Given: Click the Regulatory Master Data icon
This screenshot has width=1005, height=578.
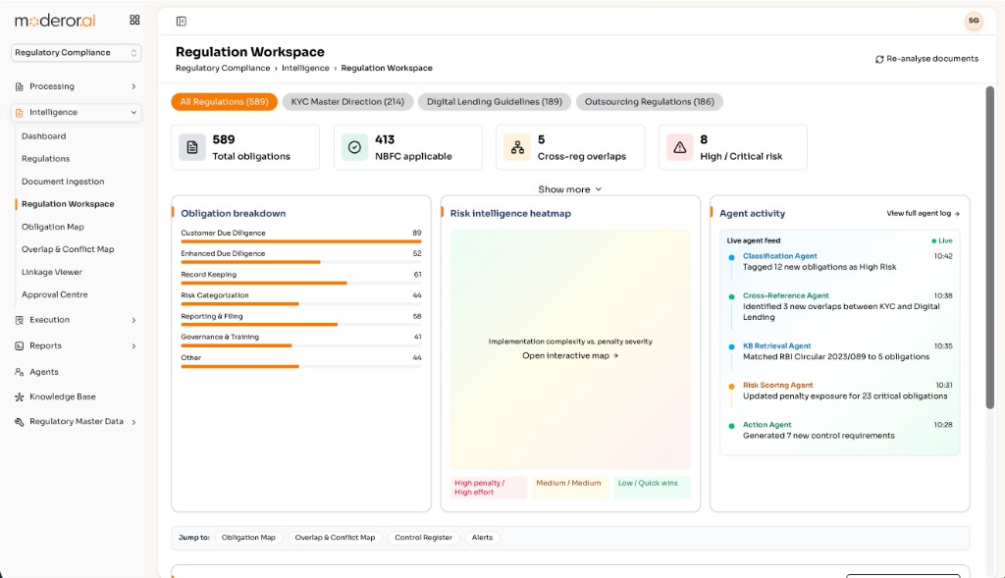Looking at the screenshot, I should point(20,422).
